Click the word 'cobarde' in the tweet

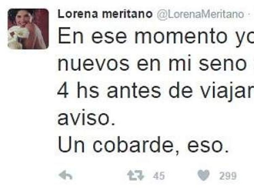coord(133,145)
